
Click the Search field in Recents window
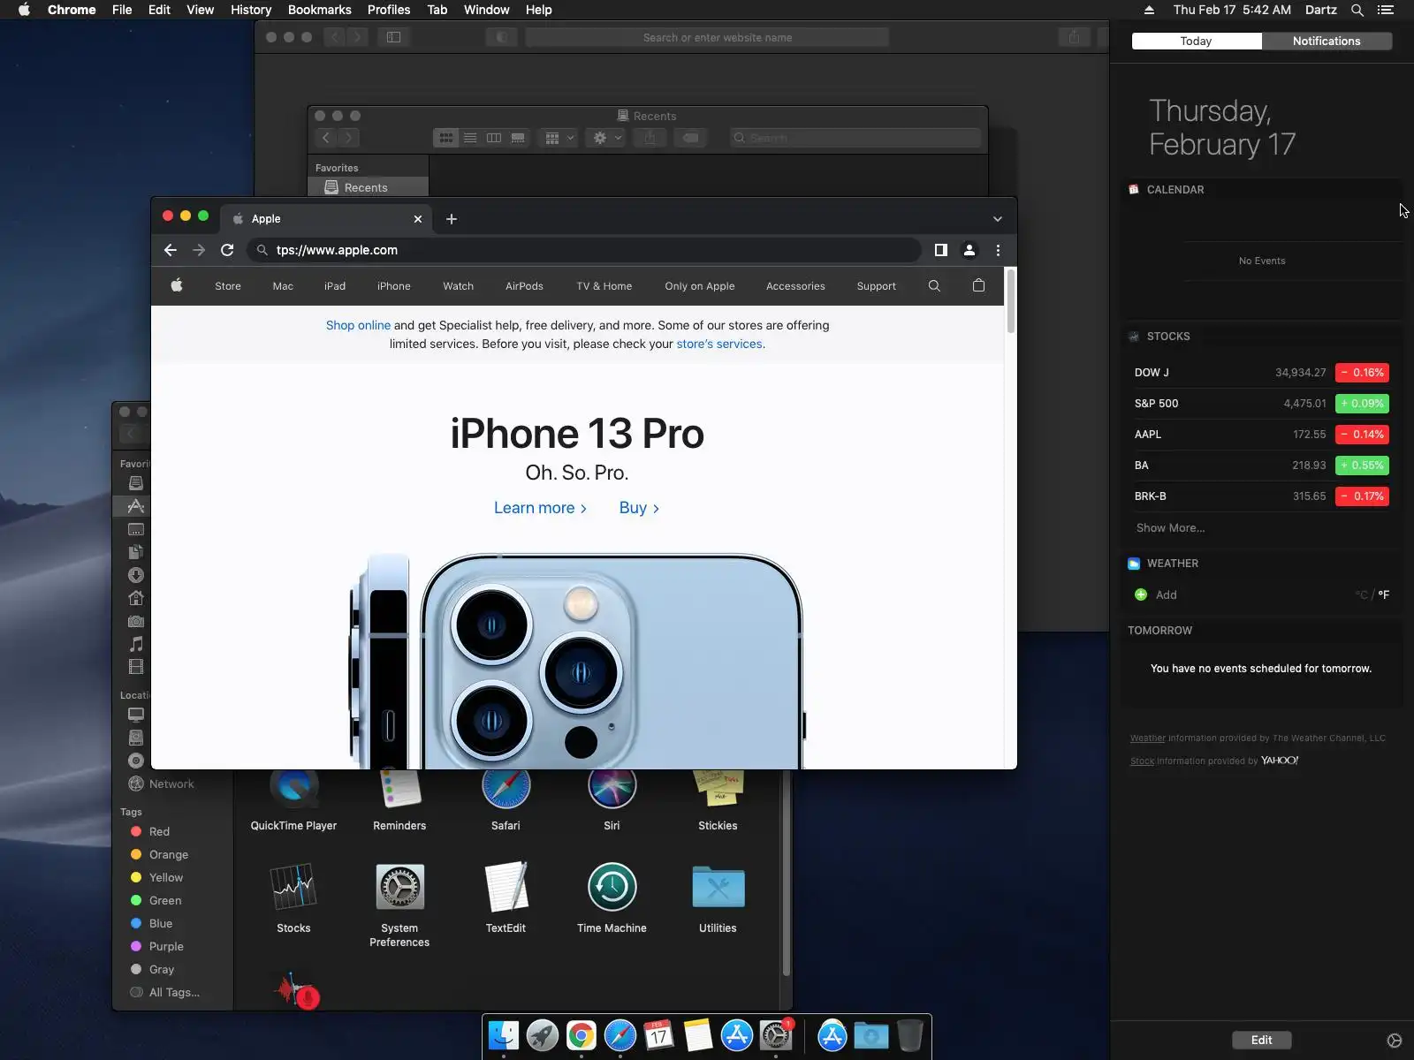pyautogui.click(x=855, y=138)
